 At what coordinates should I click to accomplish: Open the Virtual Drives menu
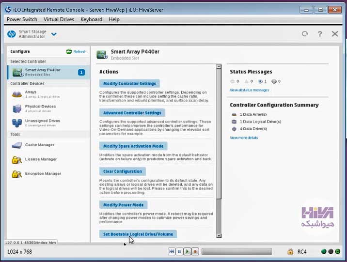click(x=59, y=19)
